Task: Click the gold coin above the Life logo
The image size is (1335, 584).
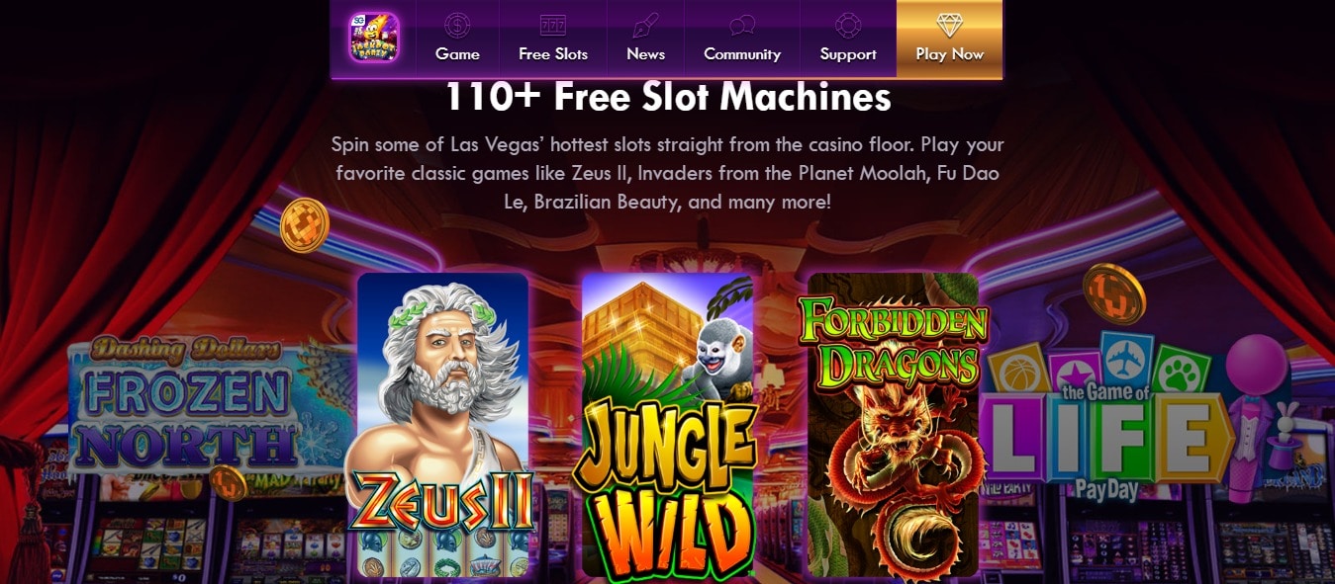Action: click(1114, 293)
